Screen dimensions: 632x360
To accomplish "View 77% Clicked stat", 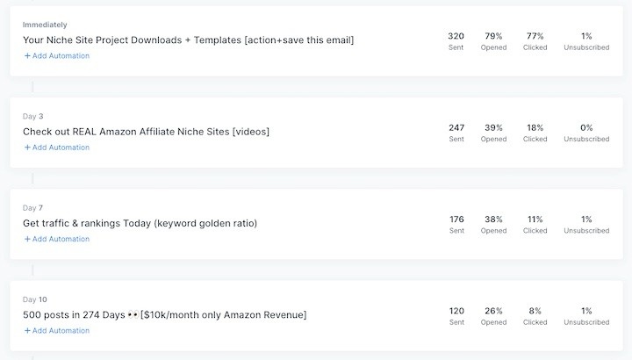I will (535, 40).
